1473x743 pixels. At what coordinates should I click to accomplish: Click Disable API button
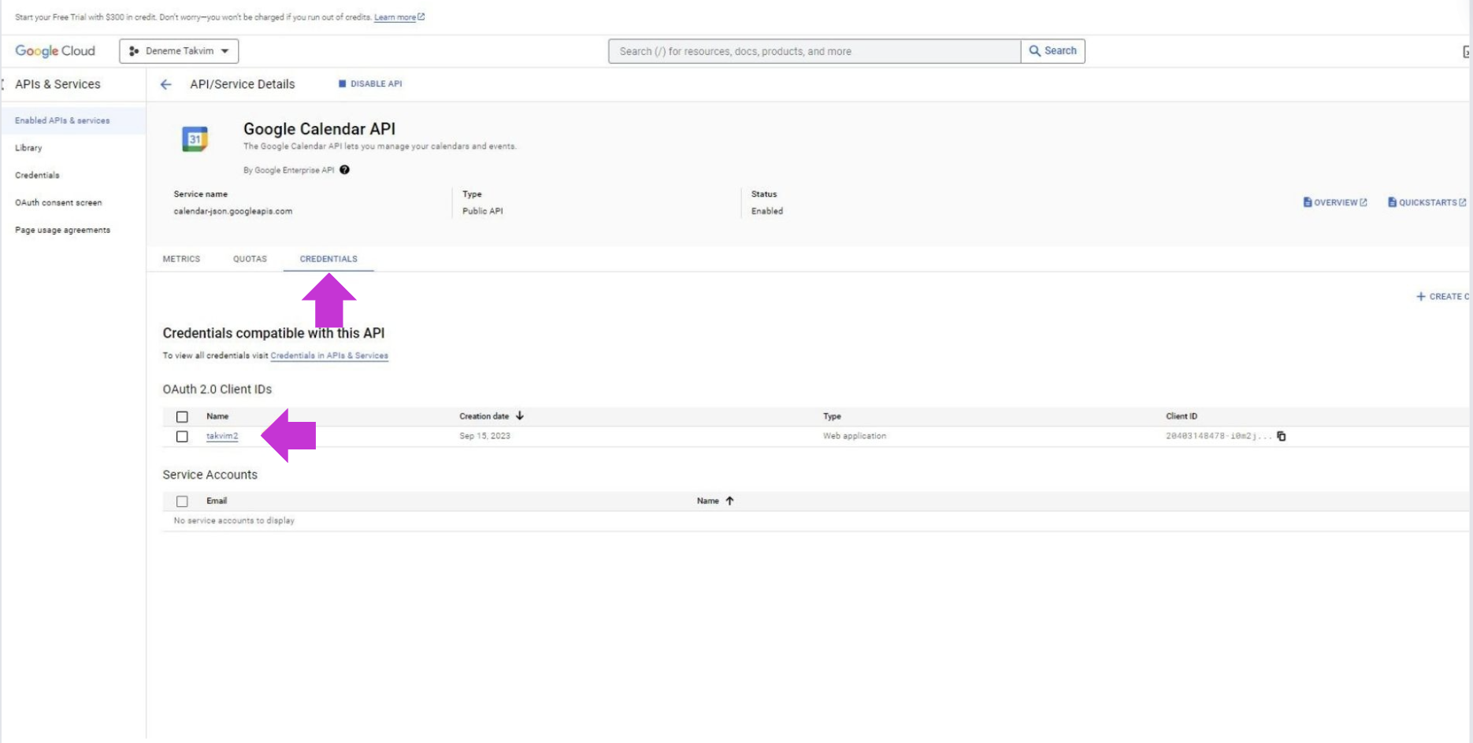click(370, 83)
